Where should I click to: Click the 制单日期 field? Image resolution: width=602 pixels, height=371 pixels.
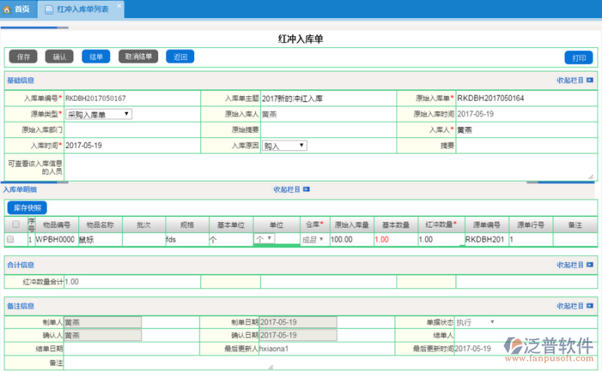click(x=298, y=322)
